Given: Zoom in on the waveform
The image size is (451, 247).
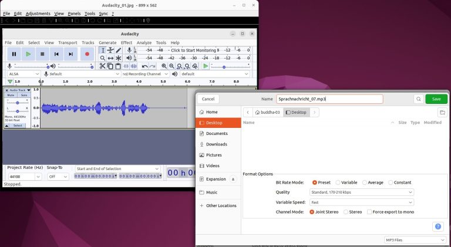Looking at the screenshot, I should click(164, 66).
